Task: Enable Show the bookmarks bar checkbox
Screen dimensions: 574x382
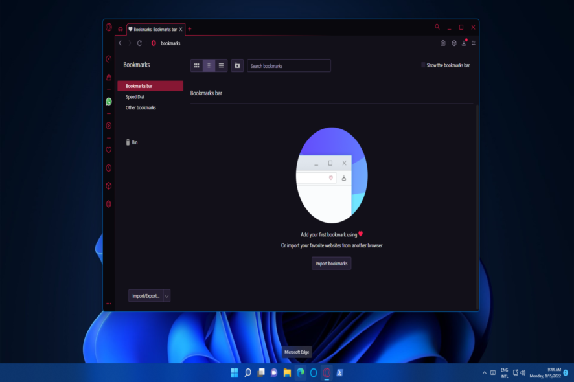Action: 424,65
